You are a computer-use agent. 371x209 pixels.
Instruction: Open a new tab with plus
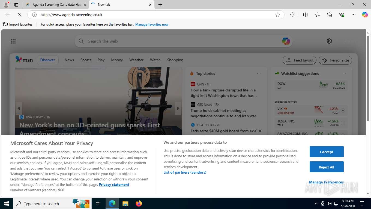point(160,5)
